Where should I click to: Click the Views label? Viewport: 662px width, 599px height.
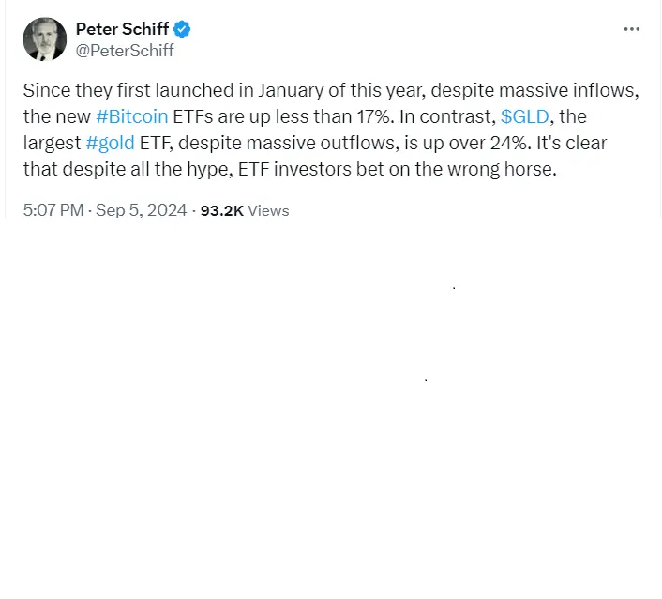click(x=268, y=210)
